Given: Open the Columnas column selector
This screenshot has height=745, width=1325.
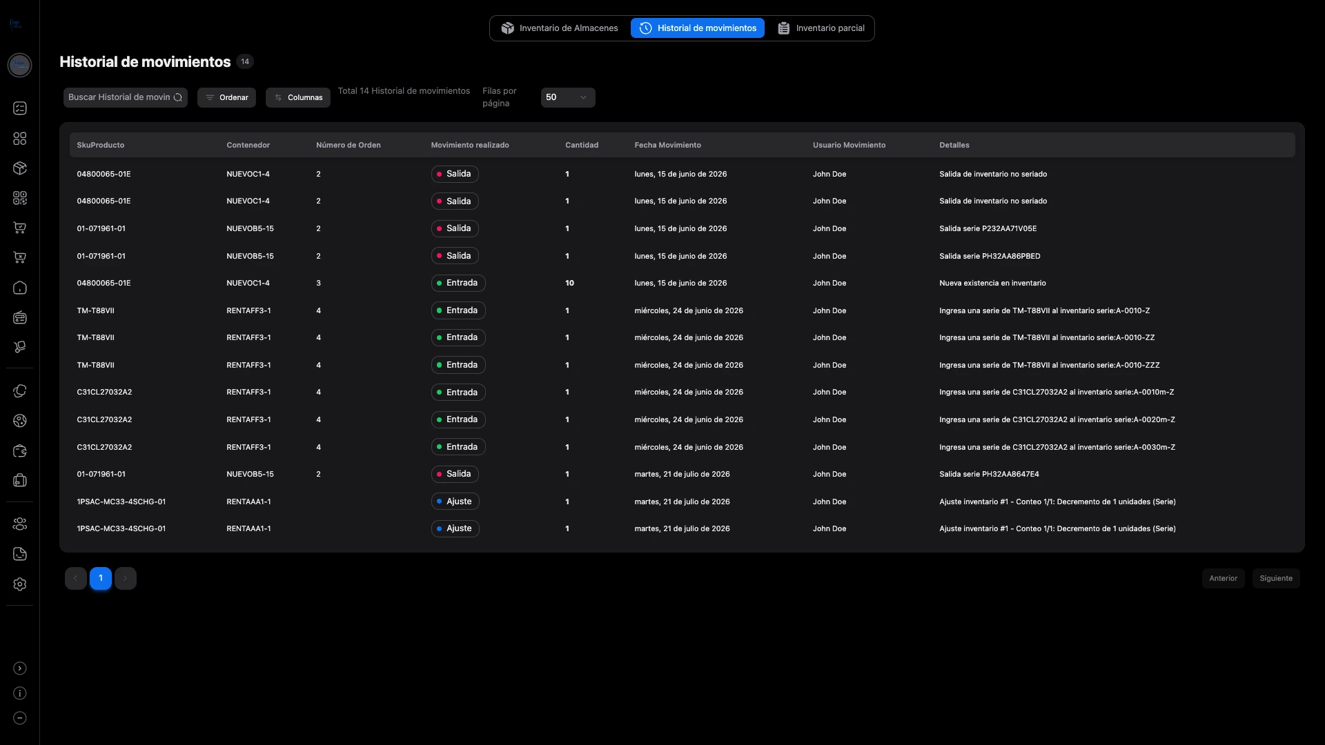Looking at the screenshot, I should pos(298,97).
